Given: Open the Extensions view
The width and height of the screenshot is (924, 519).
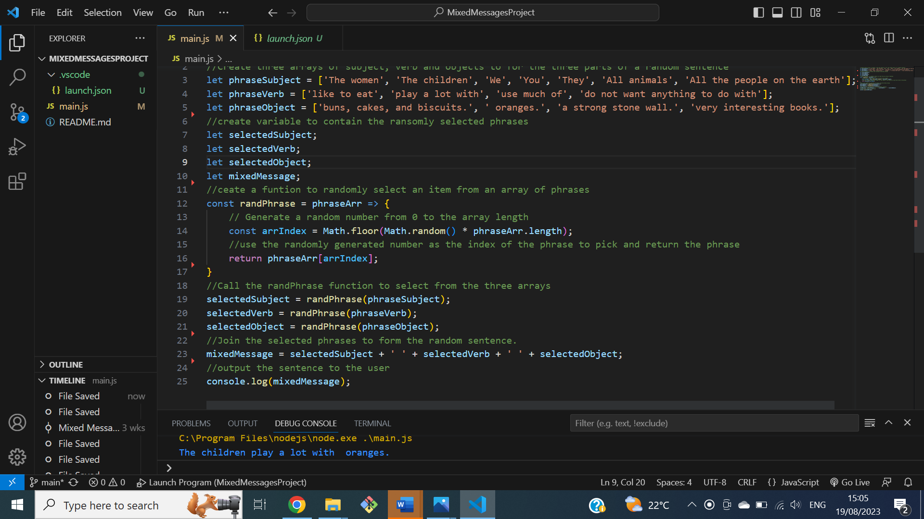Looking at the screenshot, I should tap(17, 182).
